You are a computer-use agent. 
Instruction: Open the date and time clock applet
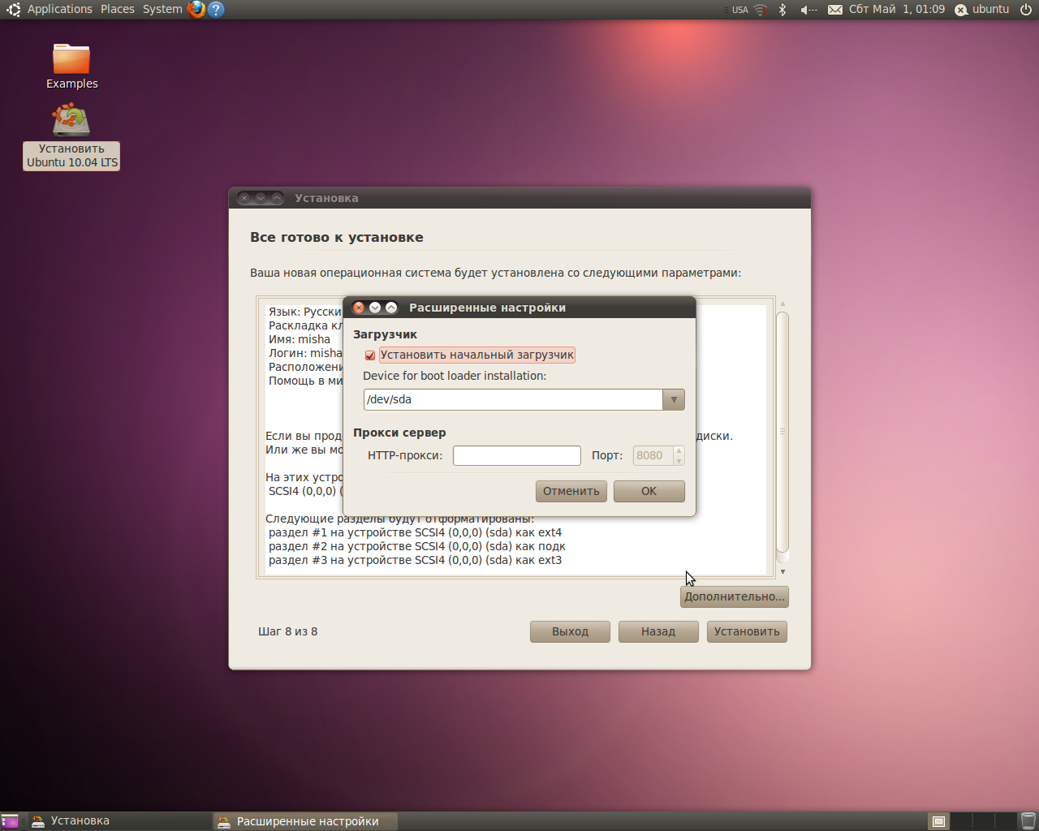(897, 10)
